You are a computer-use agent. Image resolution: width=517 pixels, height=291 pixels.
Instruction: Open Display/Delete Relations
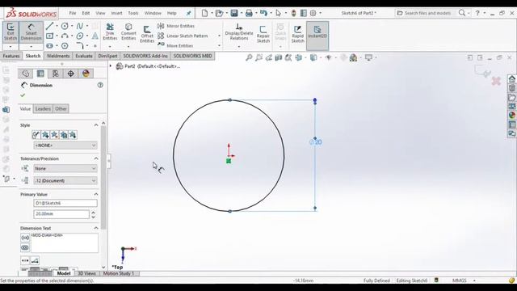(239, 32)
